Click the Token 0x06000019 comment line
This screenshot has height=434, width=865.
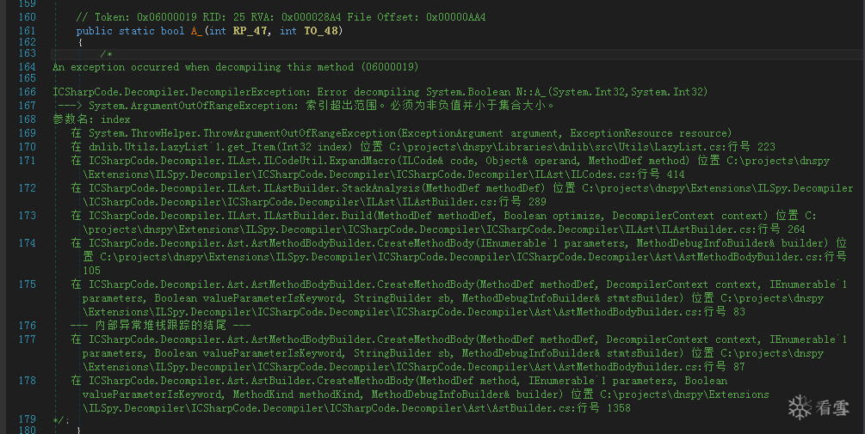(x=281, y=17)
